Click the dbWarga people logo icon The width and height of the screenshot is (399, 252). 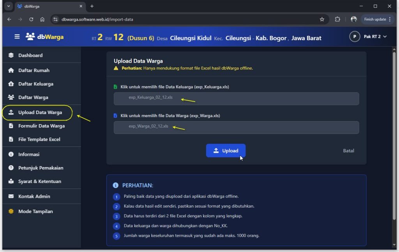(30, 37)
